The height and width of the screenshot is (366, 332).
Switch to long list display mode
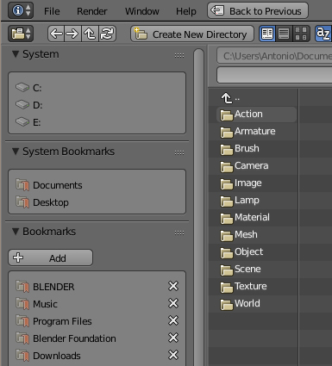point(284,34)
